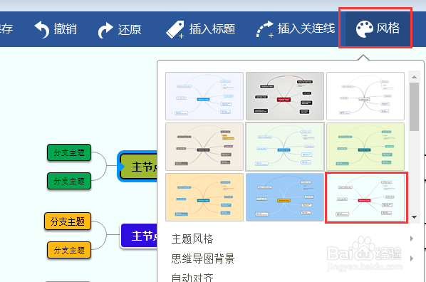This screenshot has width=426, height=282.
Task: Select the lime green theme with teal nodes
Action: coord(365,147)
